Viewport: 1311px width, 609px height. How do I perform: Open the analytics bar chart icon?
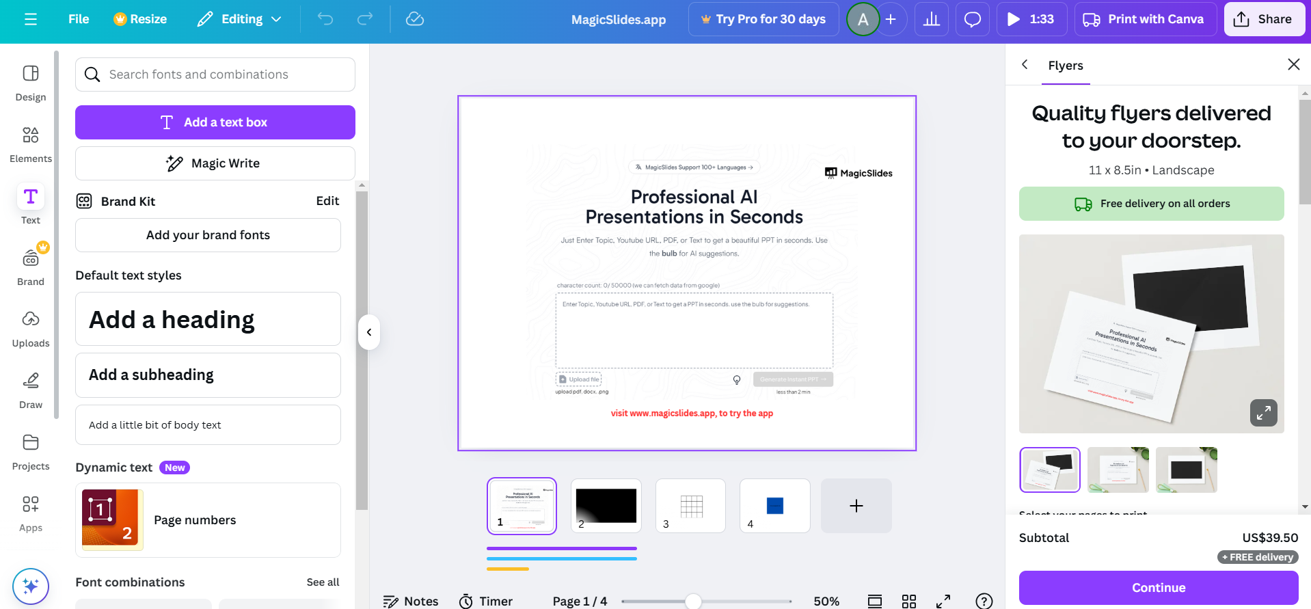point(932,19)
